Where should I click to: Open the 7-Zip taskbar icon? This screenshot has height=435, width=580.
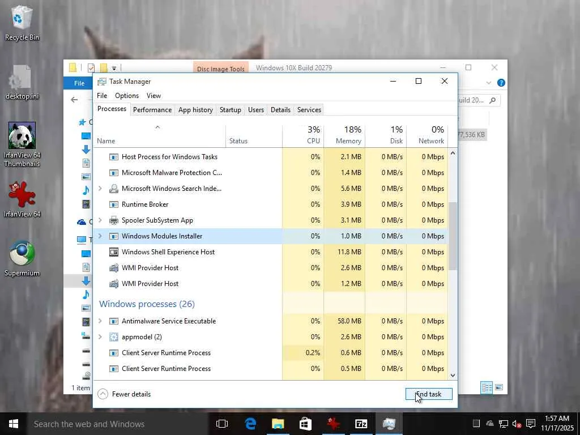pos(361,424)
